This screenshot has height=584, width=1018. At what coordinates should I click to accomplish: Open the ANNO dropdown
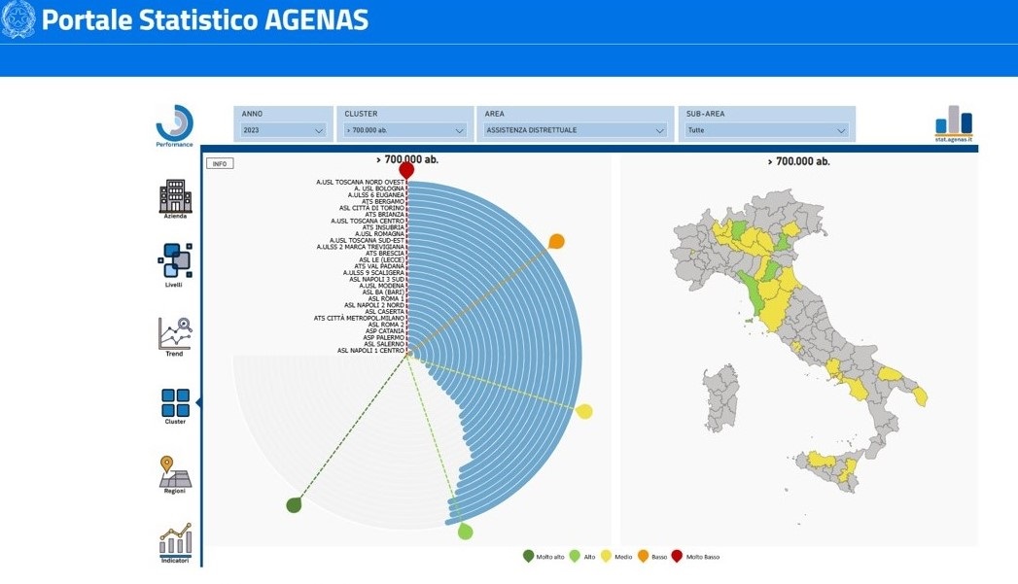tap(282, 129)
